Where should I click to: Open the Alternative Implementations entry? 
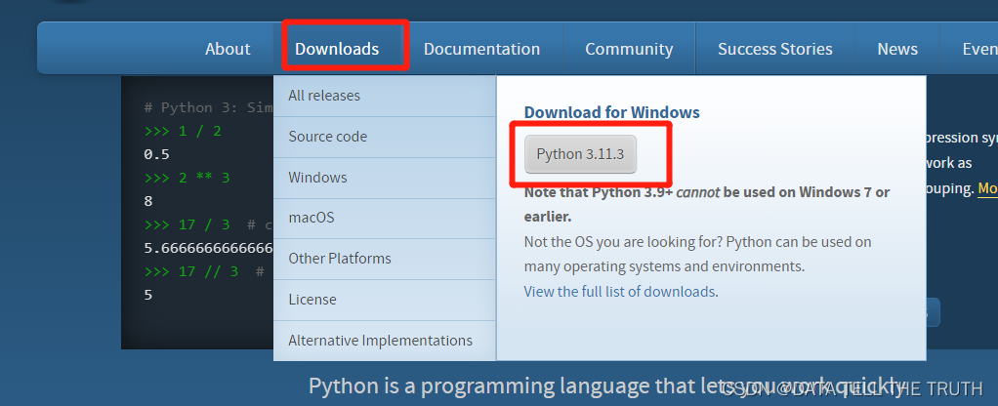click(385, 341)
